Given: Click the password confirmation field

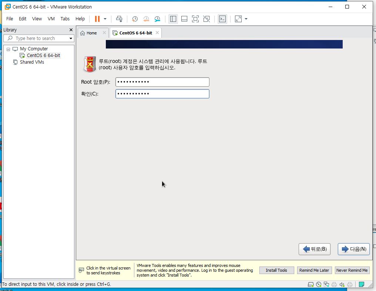Looking at the screenshot, I should coord(162,94).
